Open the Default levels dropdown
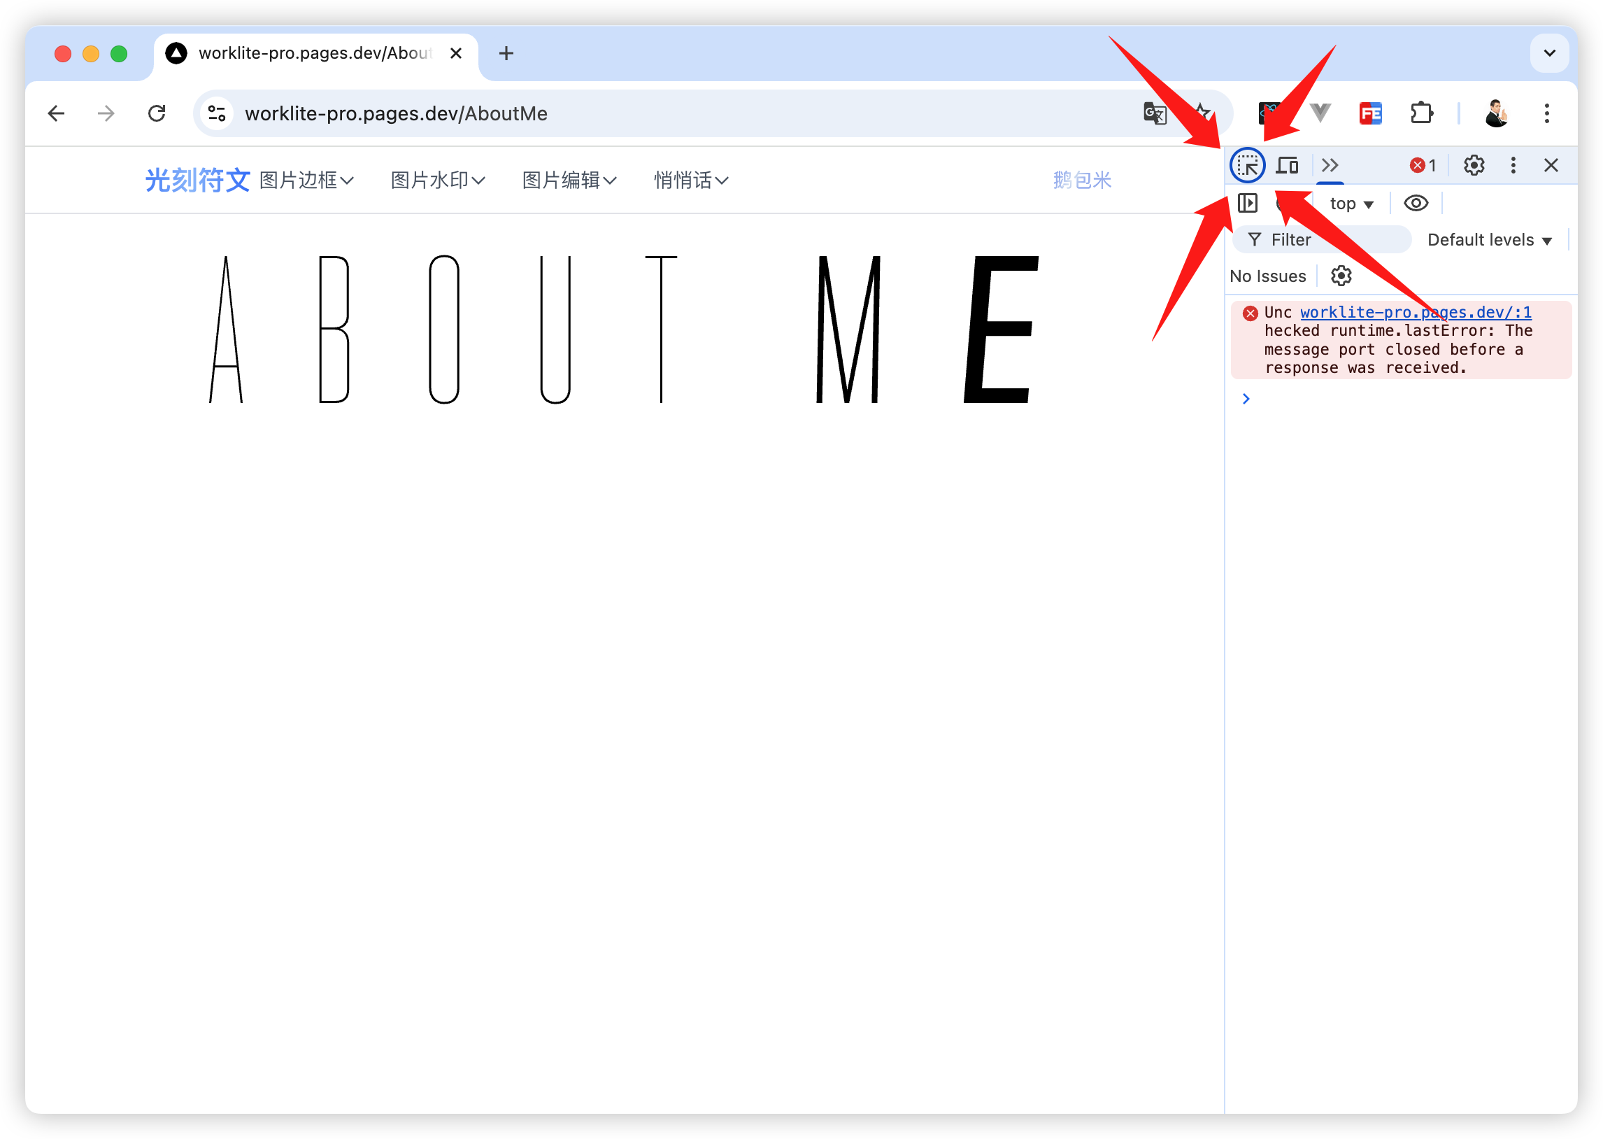This screenshot has height=1139, width=1603. 1489,240
